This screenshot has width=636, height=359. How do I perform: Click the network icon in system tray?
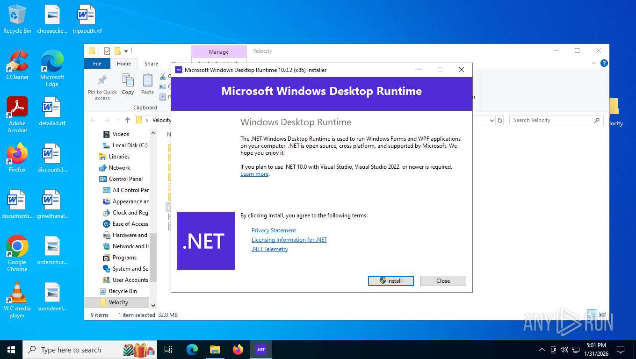point(576,350)
